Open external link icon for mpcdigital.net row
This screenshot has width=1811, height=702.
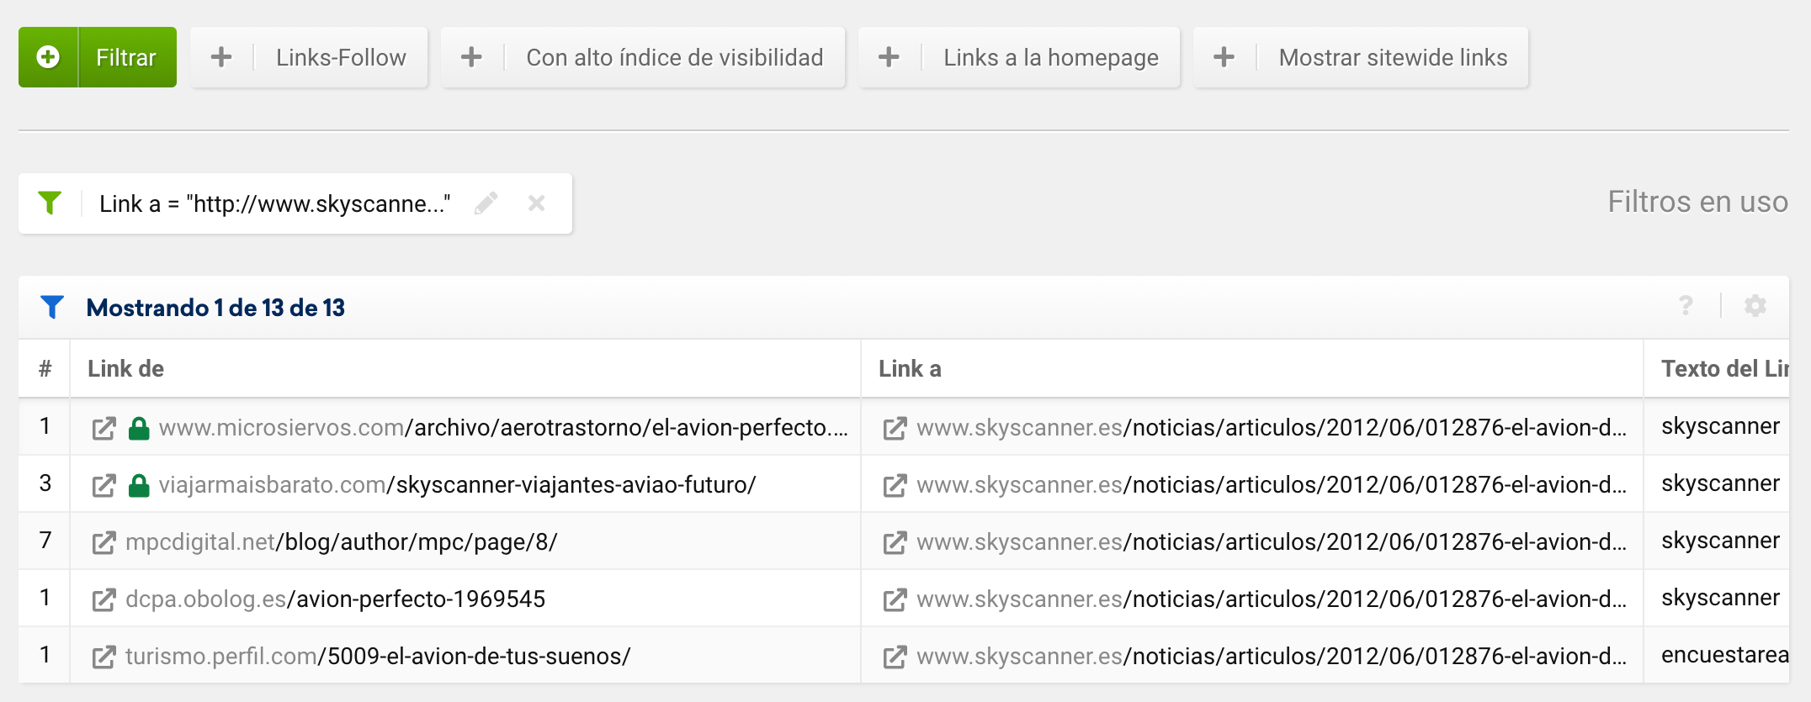click(104, 542)
